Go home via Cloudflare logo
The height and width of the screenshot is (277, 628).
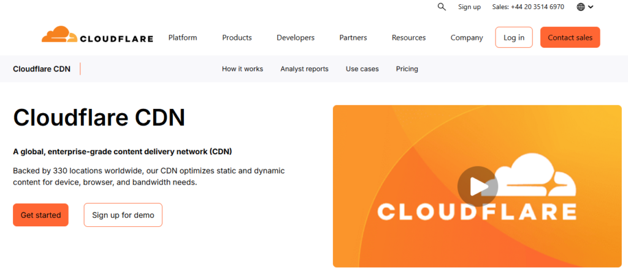click(x=98, y=35)
